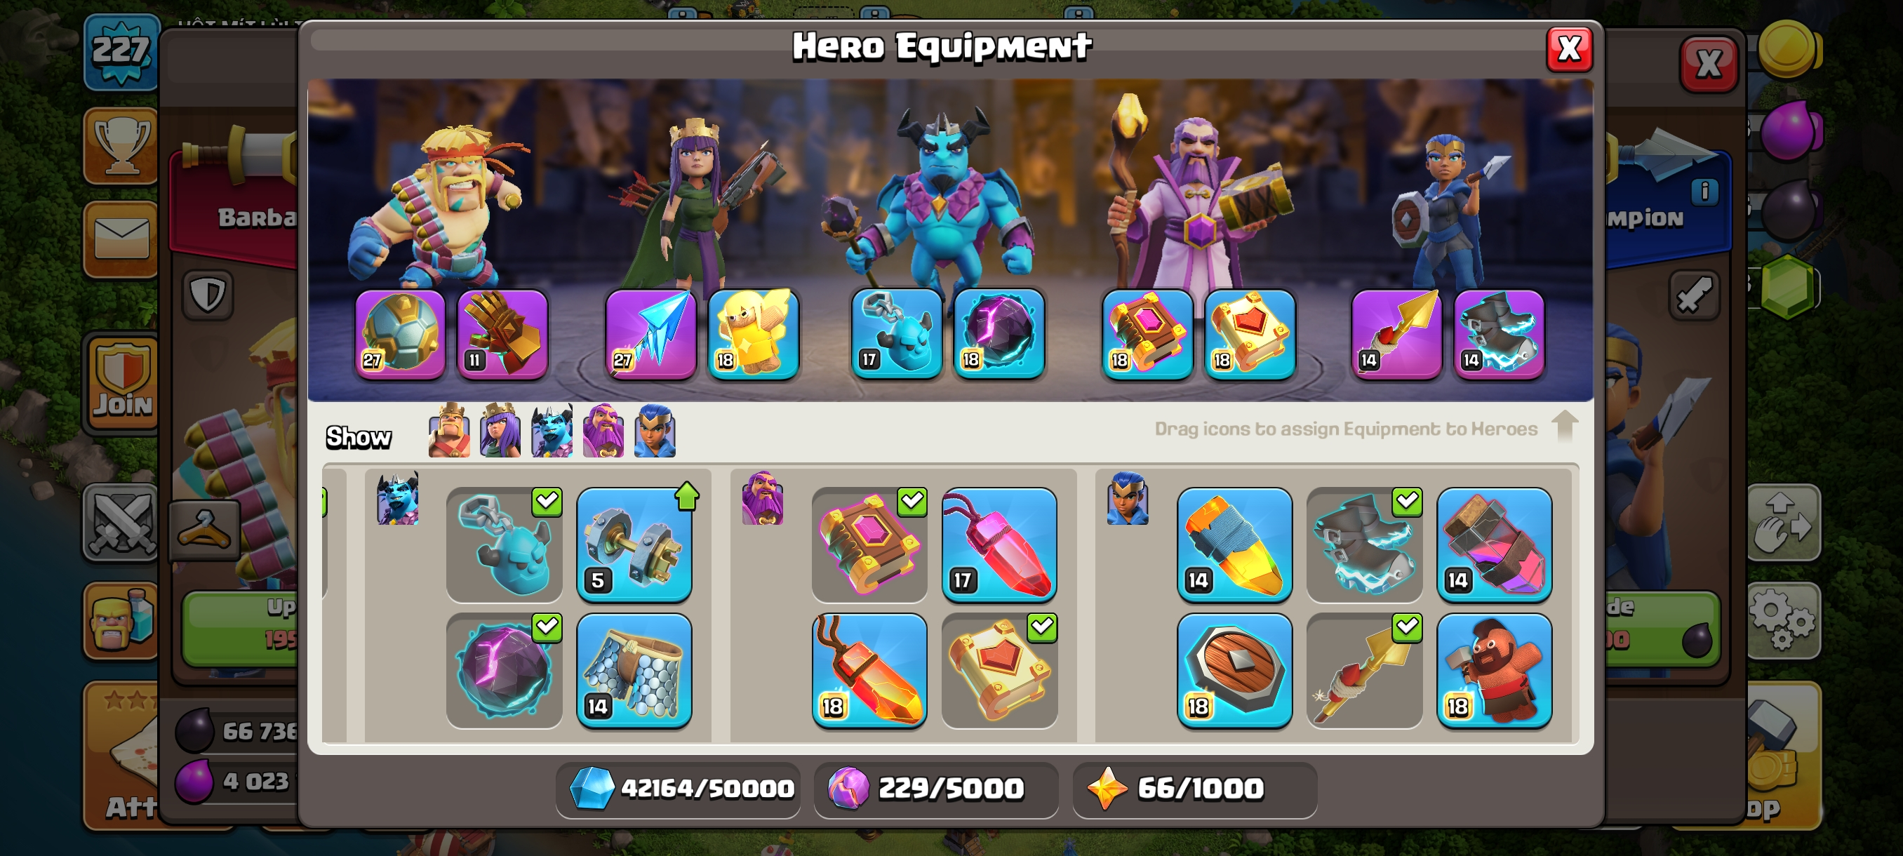Image resolution: width=1903 pixels, height=856 pixels.
Task: Click Archer Queen's level 27 frozen arrow slot
Action: (x=650, y=334)
